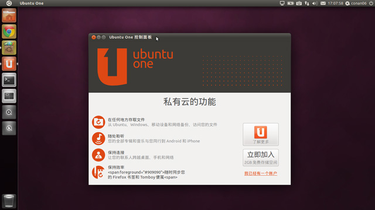Show the calendar from clock 17:07:58
375x210 pixels.
click(335, 3)
